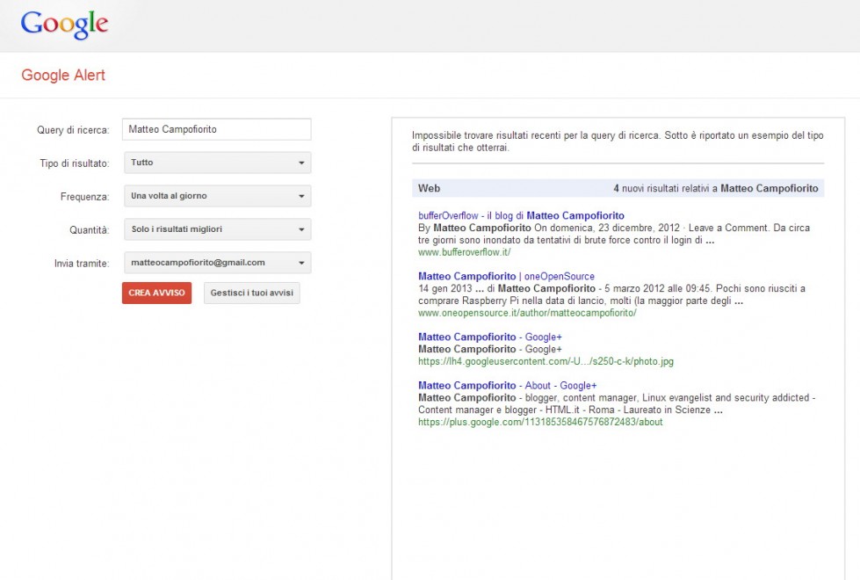The height and width of the screenshot is (580, 860).
Task: Click the googleusercontent photo.jpg URL
Action: pos(546,361)
